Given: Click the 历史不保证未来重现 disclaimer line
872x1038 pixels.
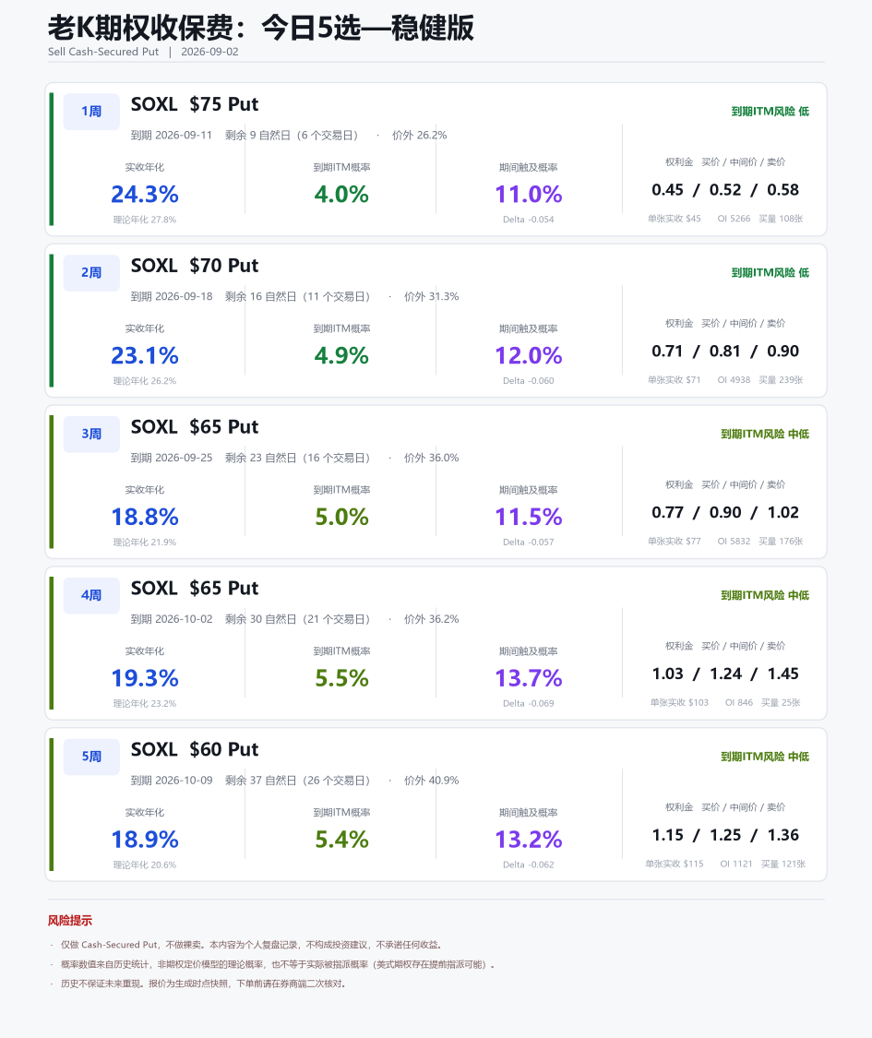Looking at the screenshot, I should 204,984.
